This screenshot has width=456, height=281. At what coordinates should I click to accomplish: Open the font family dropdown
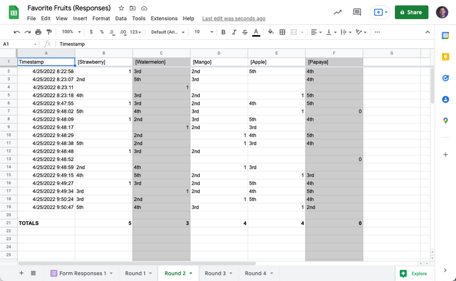point(168,32)
